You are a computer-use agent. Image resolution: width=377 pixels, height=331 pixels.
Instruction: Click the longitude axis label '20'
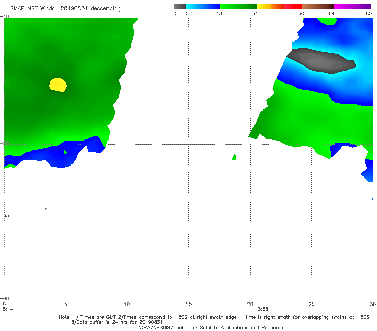pyautogui.click(x=250, y=304)
